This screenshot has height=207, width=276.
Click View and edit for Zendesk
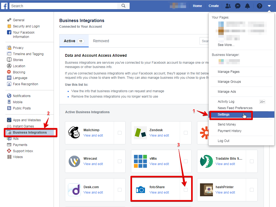coord(159,135)
